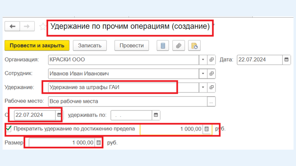Click the start date field in С row
The width and height of the screenshot is (296, 166).
click(35, 115)
